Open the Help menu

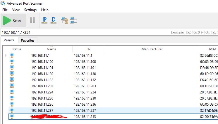(x=45, y=10)
